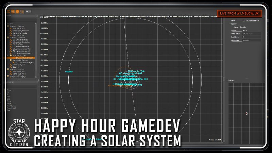Open the toolbar dropdown next to the icons
This screenshot has height=153, width=272.
pyautogui.click(x=28, y=12)
